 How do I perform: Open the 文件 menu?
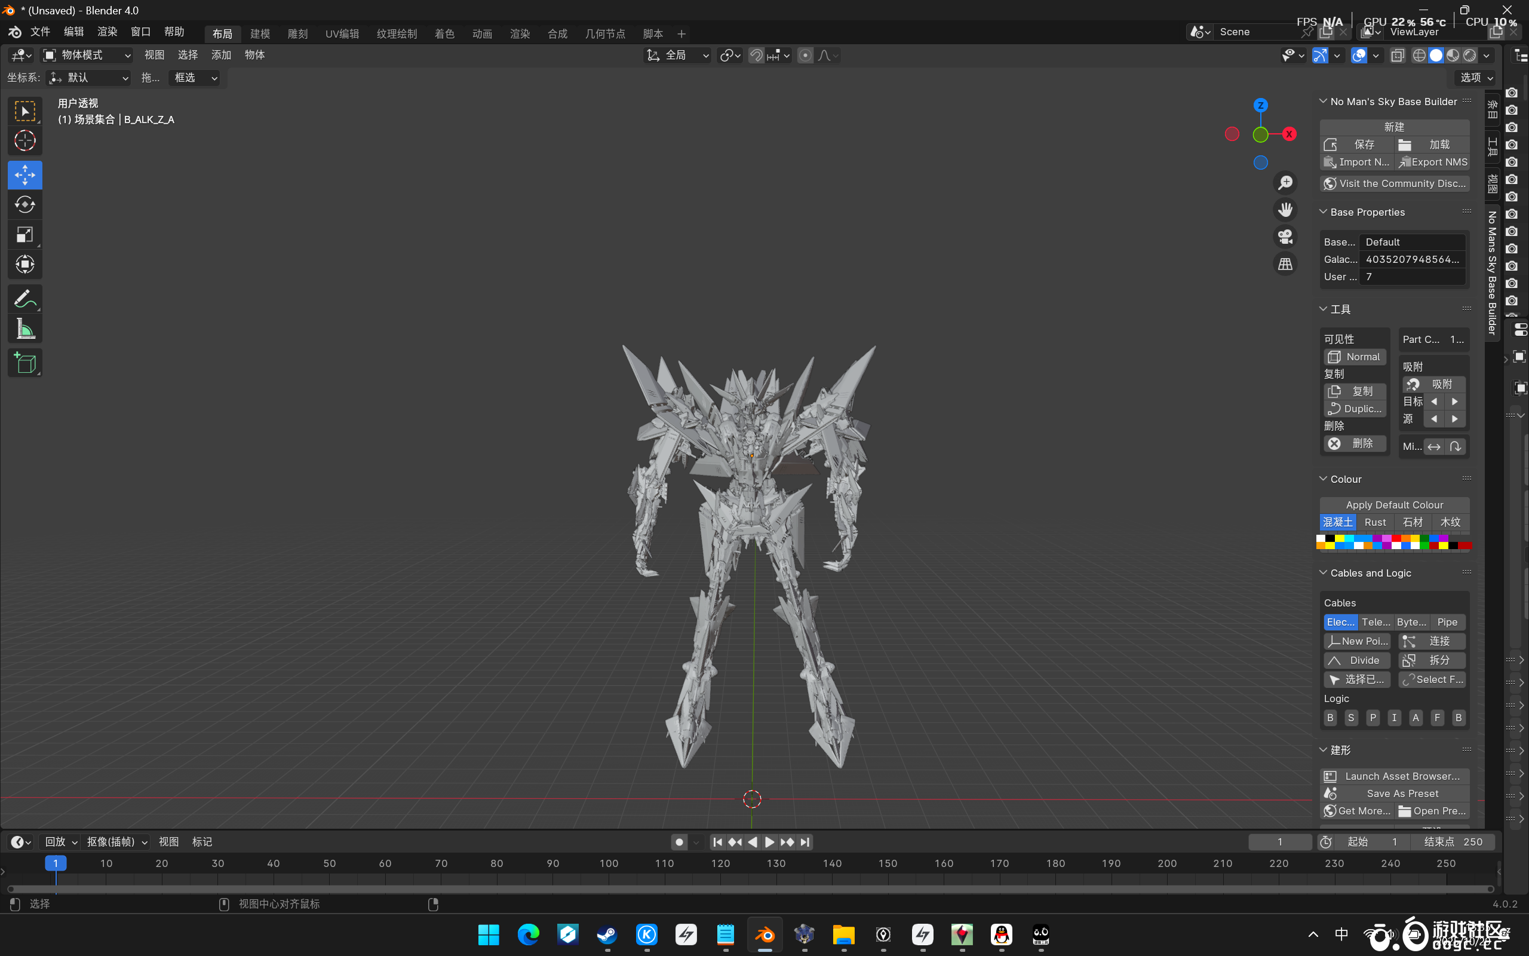click(40, 32)
